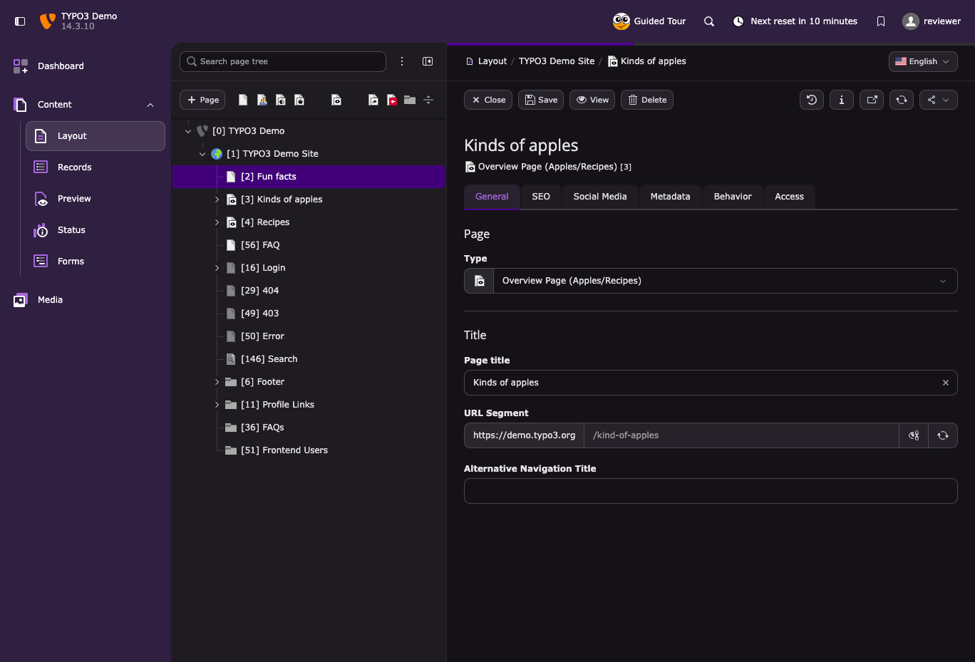The image size is (975, 662).
Task: Open the record history icon
Action: tap(812, 100)
